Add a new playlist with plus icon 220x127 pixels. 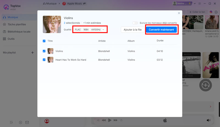(32, 53)
